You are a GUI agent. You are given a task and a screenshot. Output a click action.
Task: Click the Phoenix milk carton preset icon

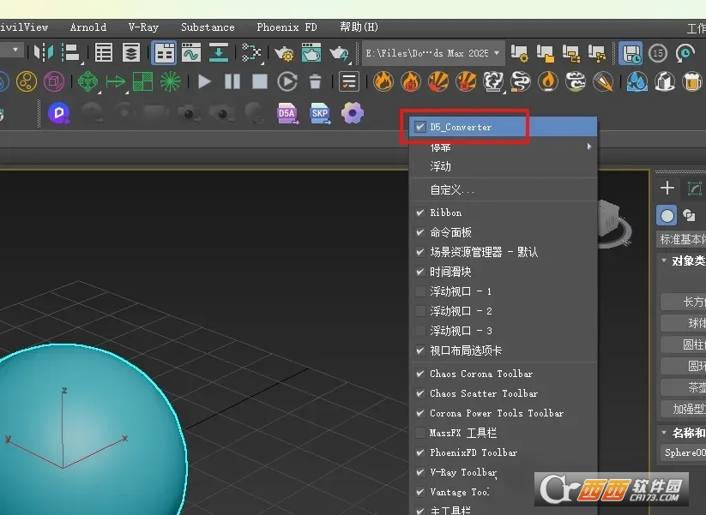coord(665,82)
